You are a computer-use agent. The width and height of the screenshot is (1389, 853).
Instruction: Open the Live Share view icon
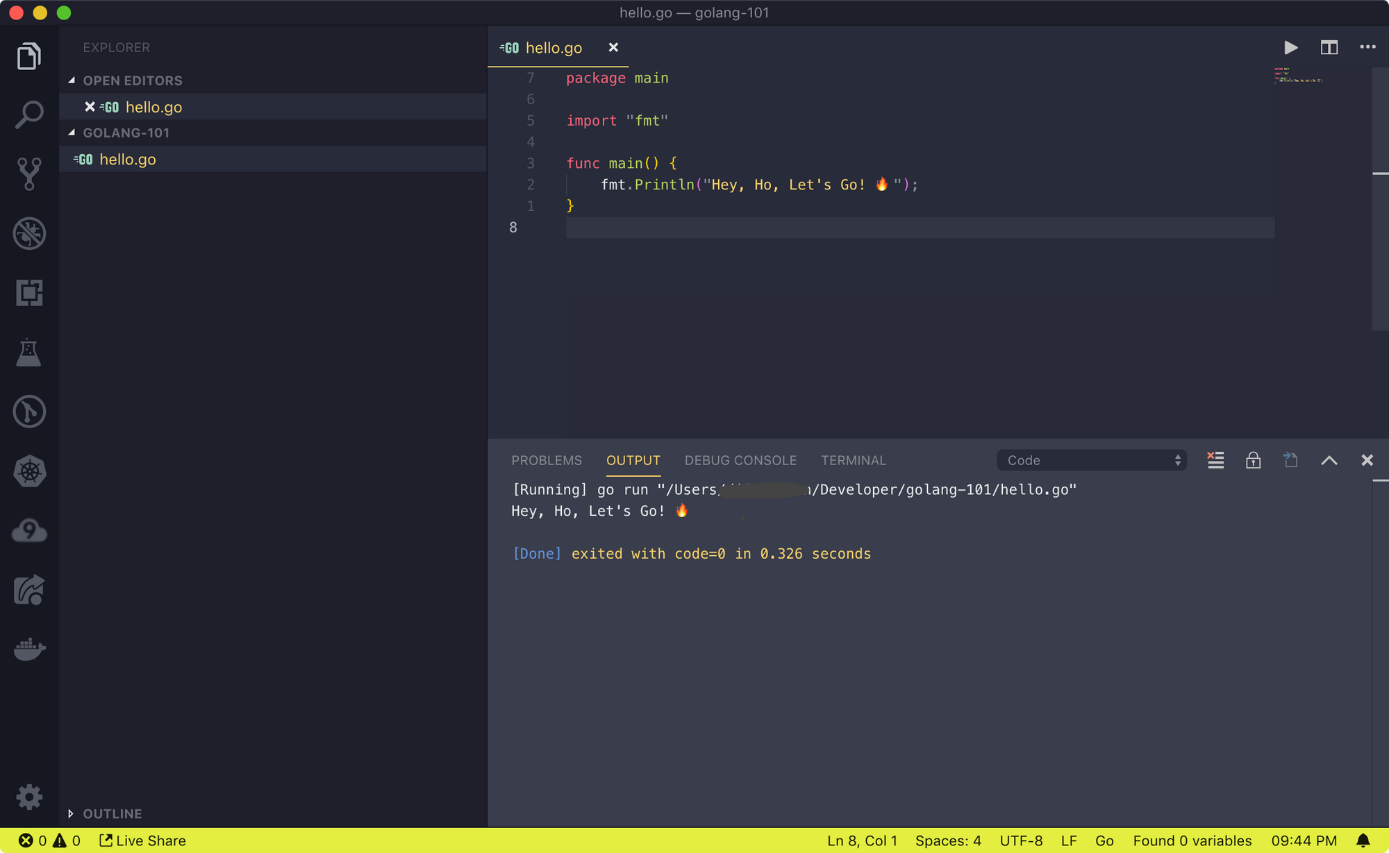tap(29, 590)
